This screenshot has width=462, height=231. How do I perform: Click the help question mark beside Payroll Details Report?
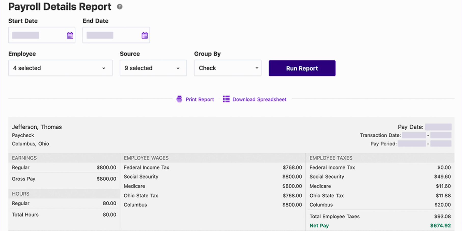click(119, 7)
